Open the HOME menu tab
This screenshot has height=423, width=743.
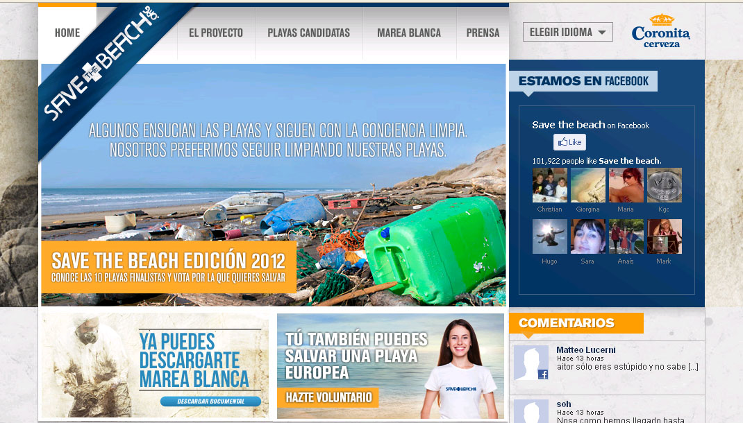click(x=67, y=33)
